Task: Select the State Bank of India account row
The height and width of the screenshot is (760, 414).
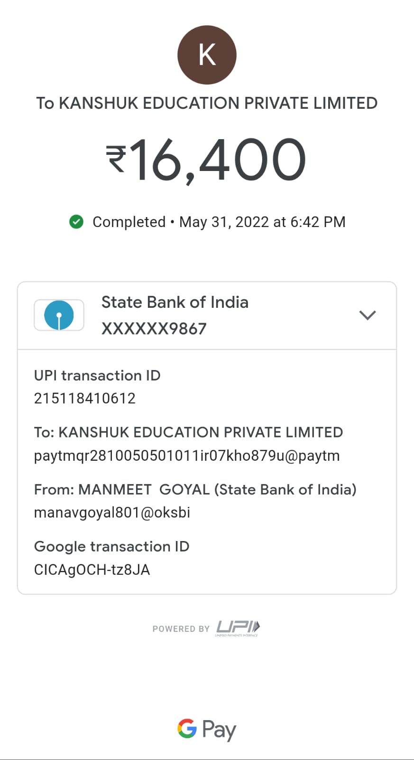Action: point(207,315)
